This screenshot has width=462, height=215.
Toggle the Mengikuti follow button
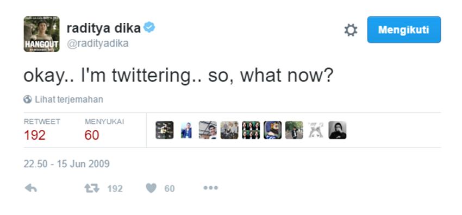pos(404,30)
